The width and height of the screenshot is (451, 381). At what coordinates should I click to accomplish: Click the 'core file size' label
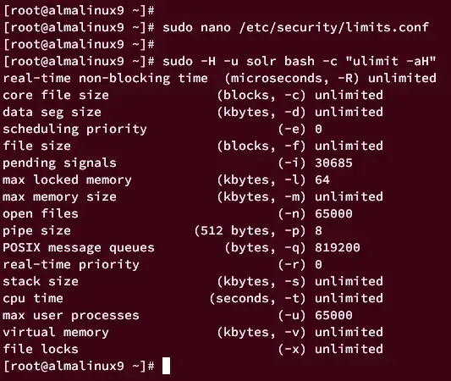pos(56,95)
